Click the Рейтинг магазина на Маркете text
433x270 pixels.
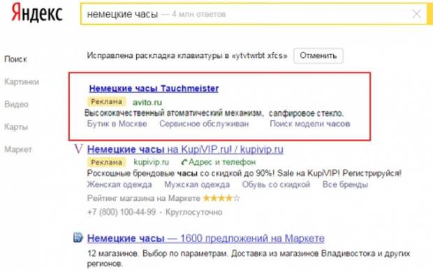(144, 198)
